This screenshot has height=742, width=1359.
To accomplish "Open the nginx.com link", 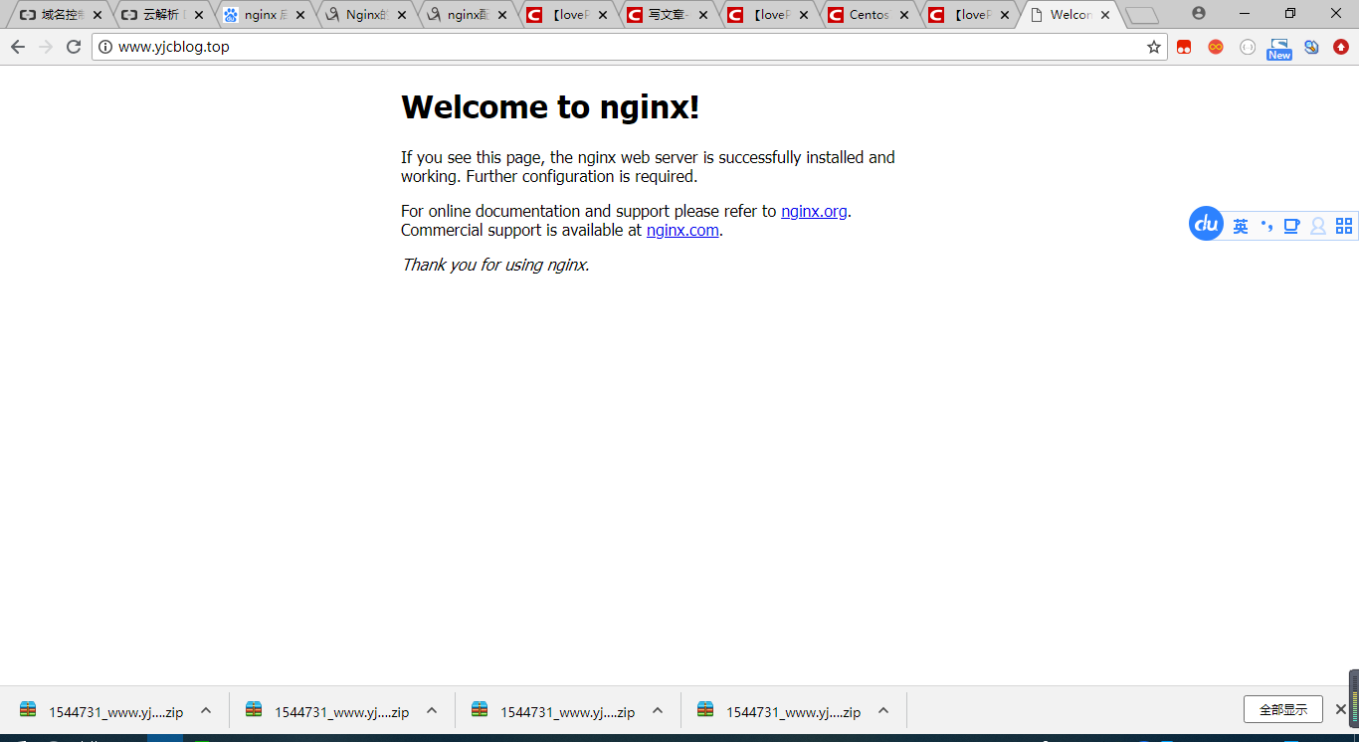I will tap(682, 230).
